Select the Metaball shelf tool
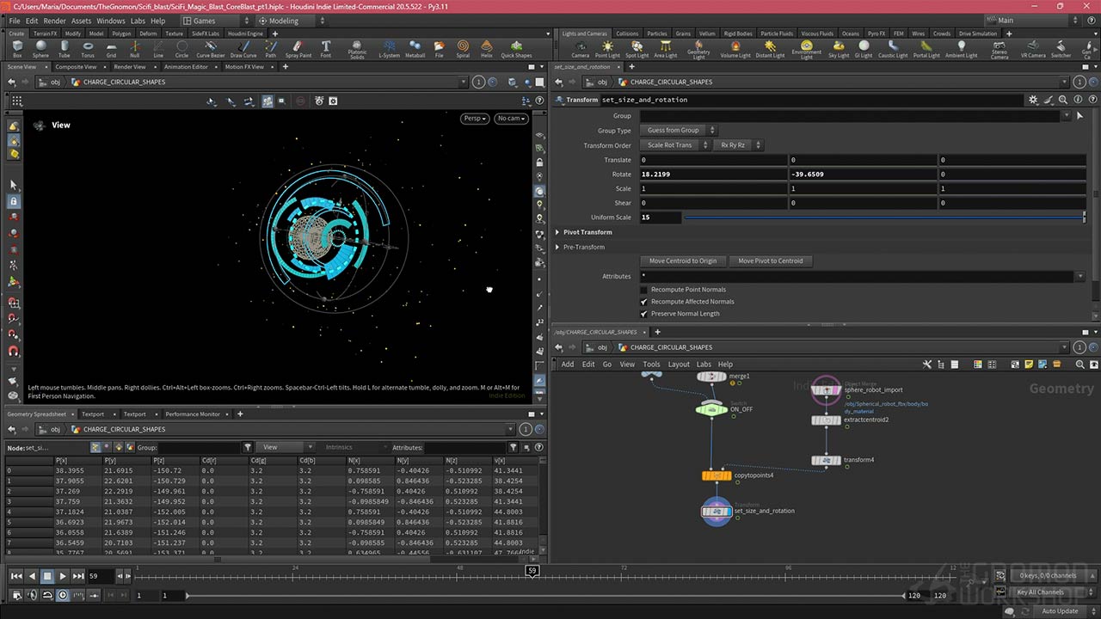This screenshot has width=1101, height=619. pyautogui.click(x=415, y=48)
